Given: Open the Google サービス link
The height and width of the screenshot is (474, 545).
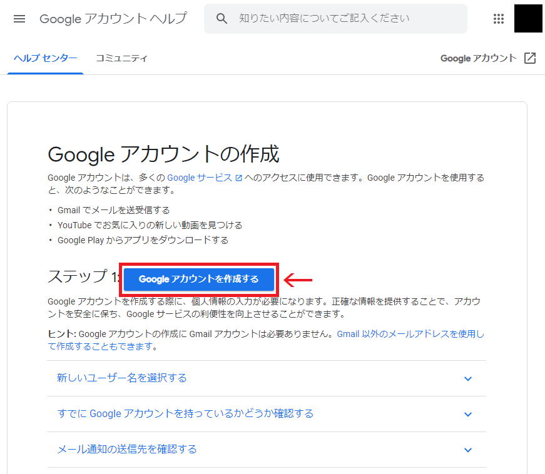Looking at the screenshot, I should [x=205, y=178].
